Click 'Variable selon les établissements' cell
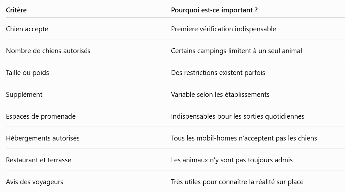345x192 pixels. tap(220, 95)
